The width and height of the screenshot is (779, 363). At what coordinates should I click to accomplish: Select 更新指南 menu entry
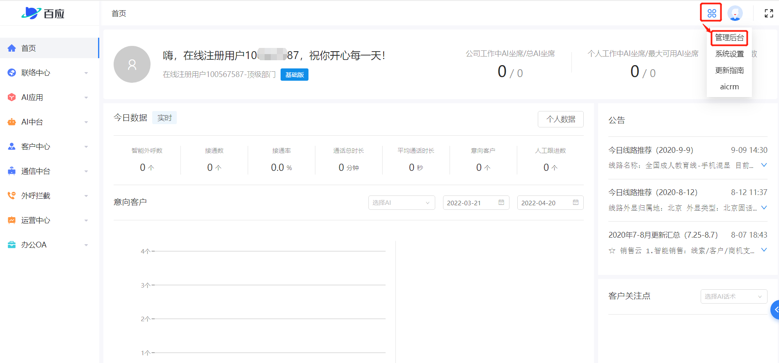[729, 70]
